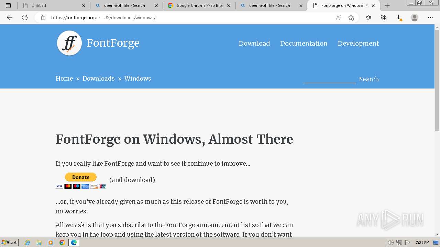Open Read aloud icon in address bar

point(339,17)
